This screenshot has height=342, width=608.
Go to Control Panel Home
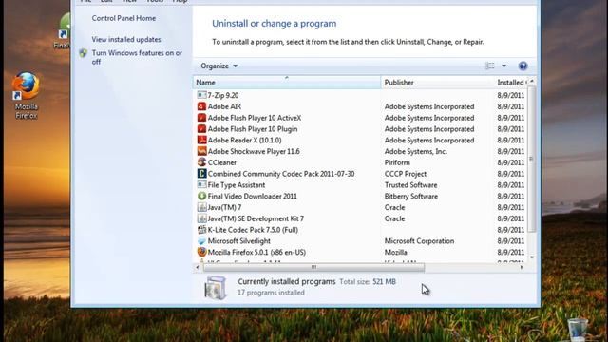(123, 18)
